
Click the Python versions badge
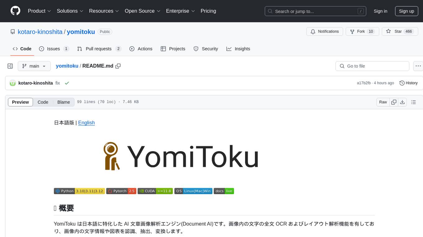pos(79,191)
